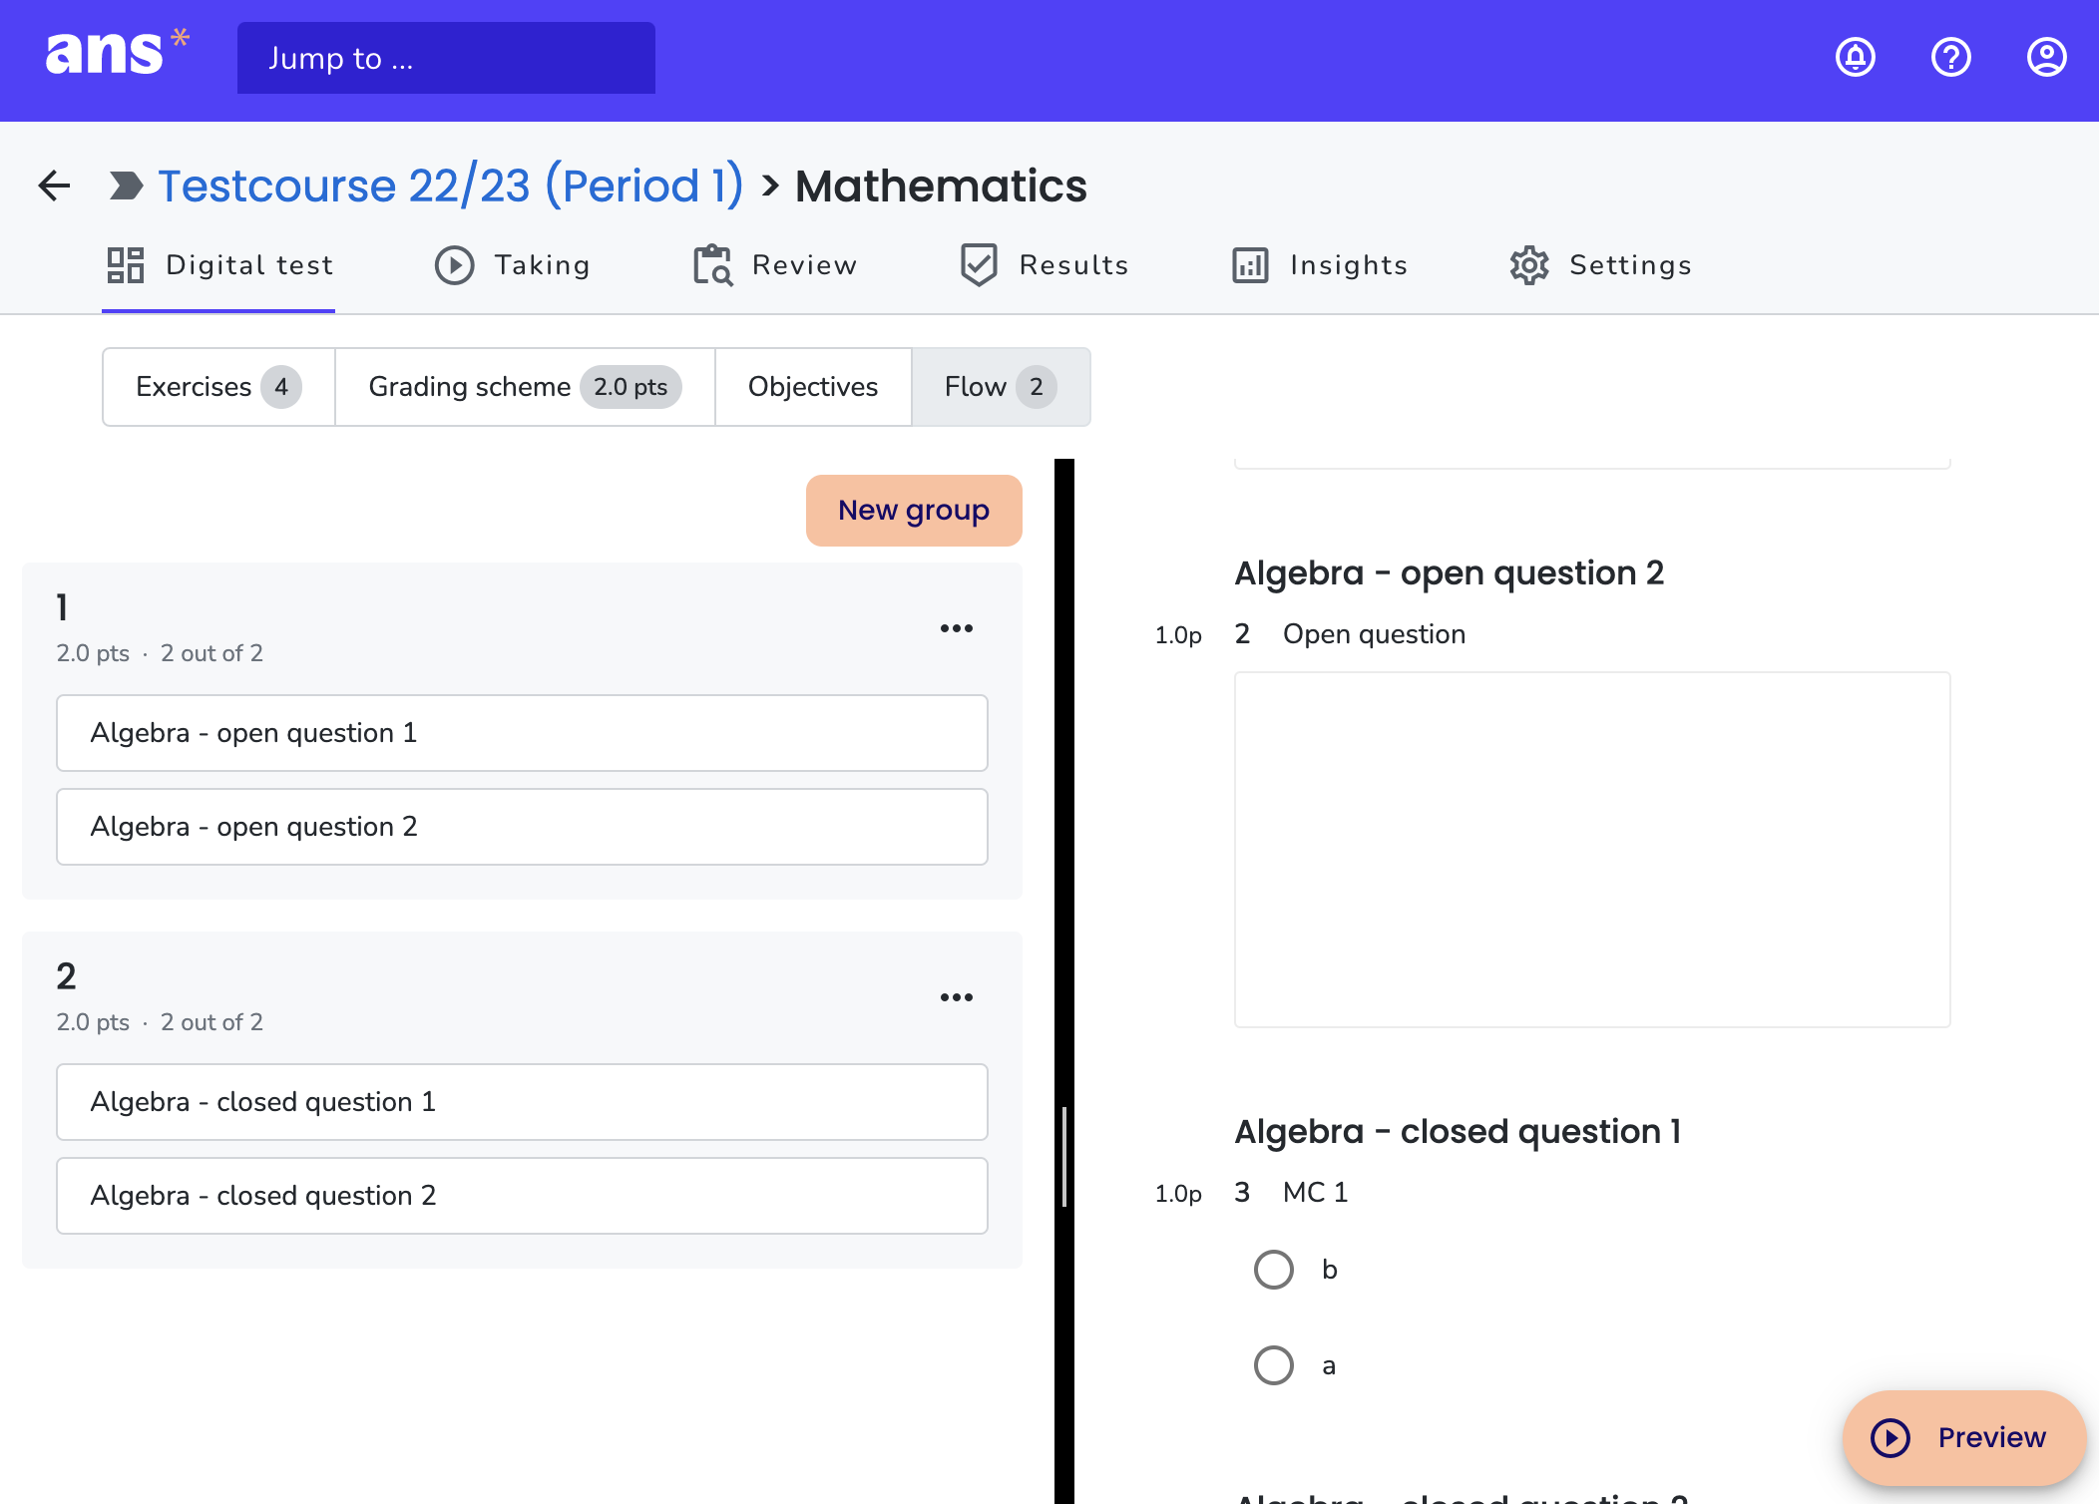The height and width of the screenshot is (1504, 2099).
Task: Open the Jump to search box
Action: [x=446, y=58]
